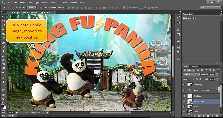Delete layer with Layers panel trash icon
The image size is (223, 118).
[217, 116]
